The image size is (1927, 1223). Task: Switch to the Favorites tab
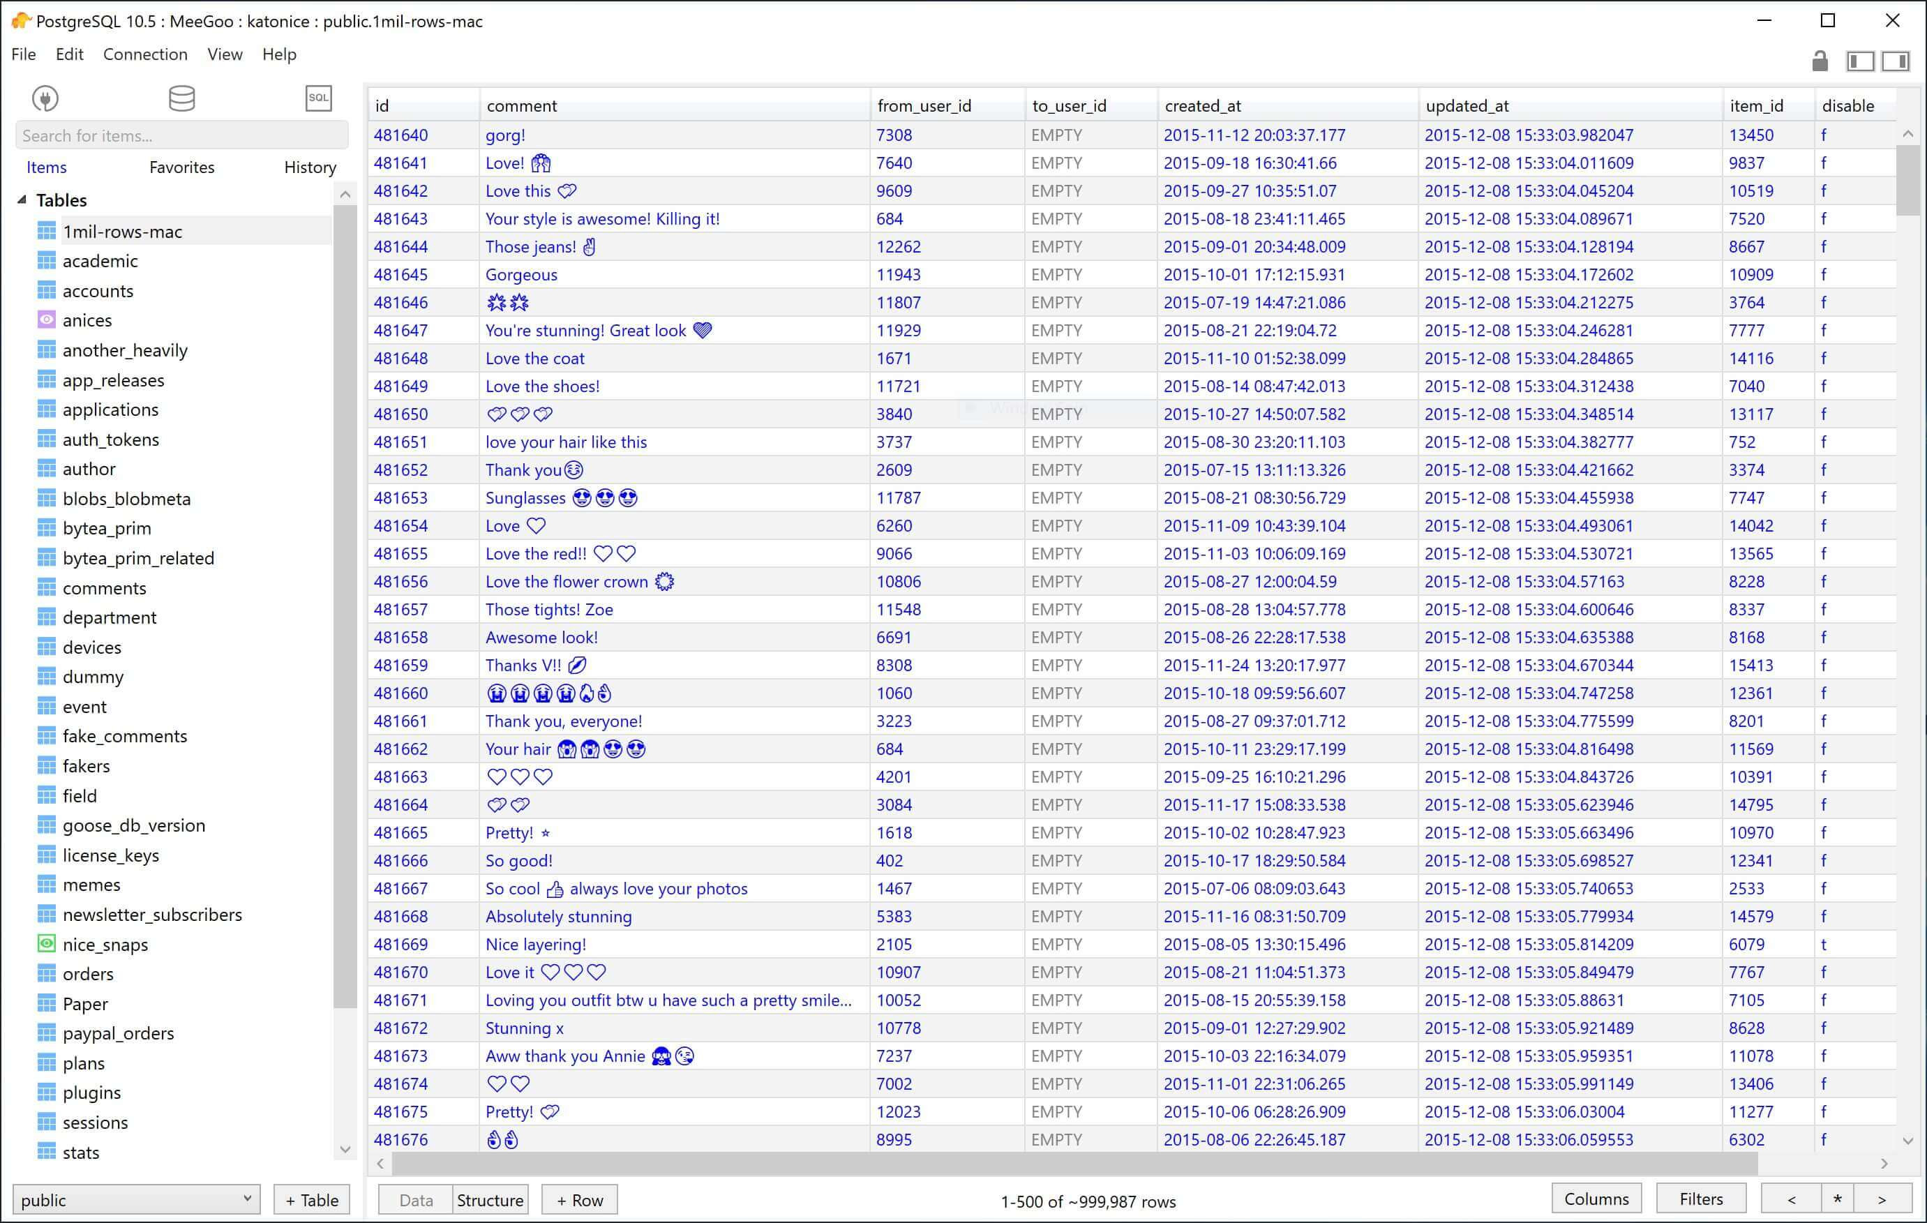click(181, 167)
